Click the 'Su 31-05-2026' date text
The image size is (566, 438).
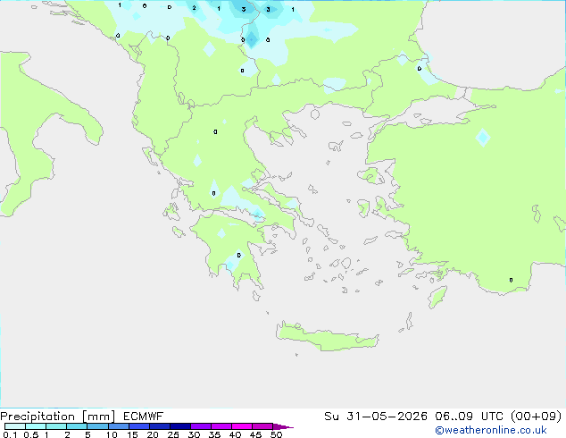376,417
